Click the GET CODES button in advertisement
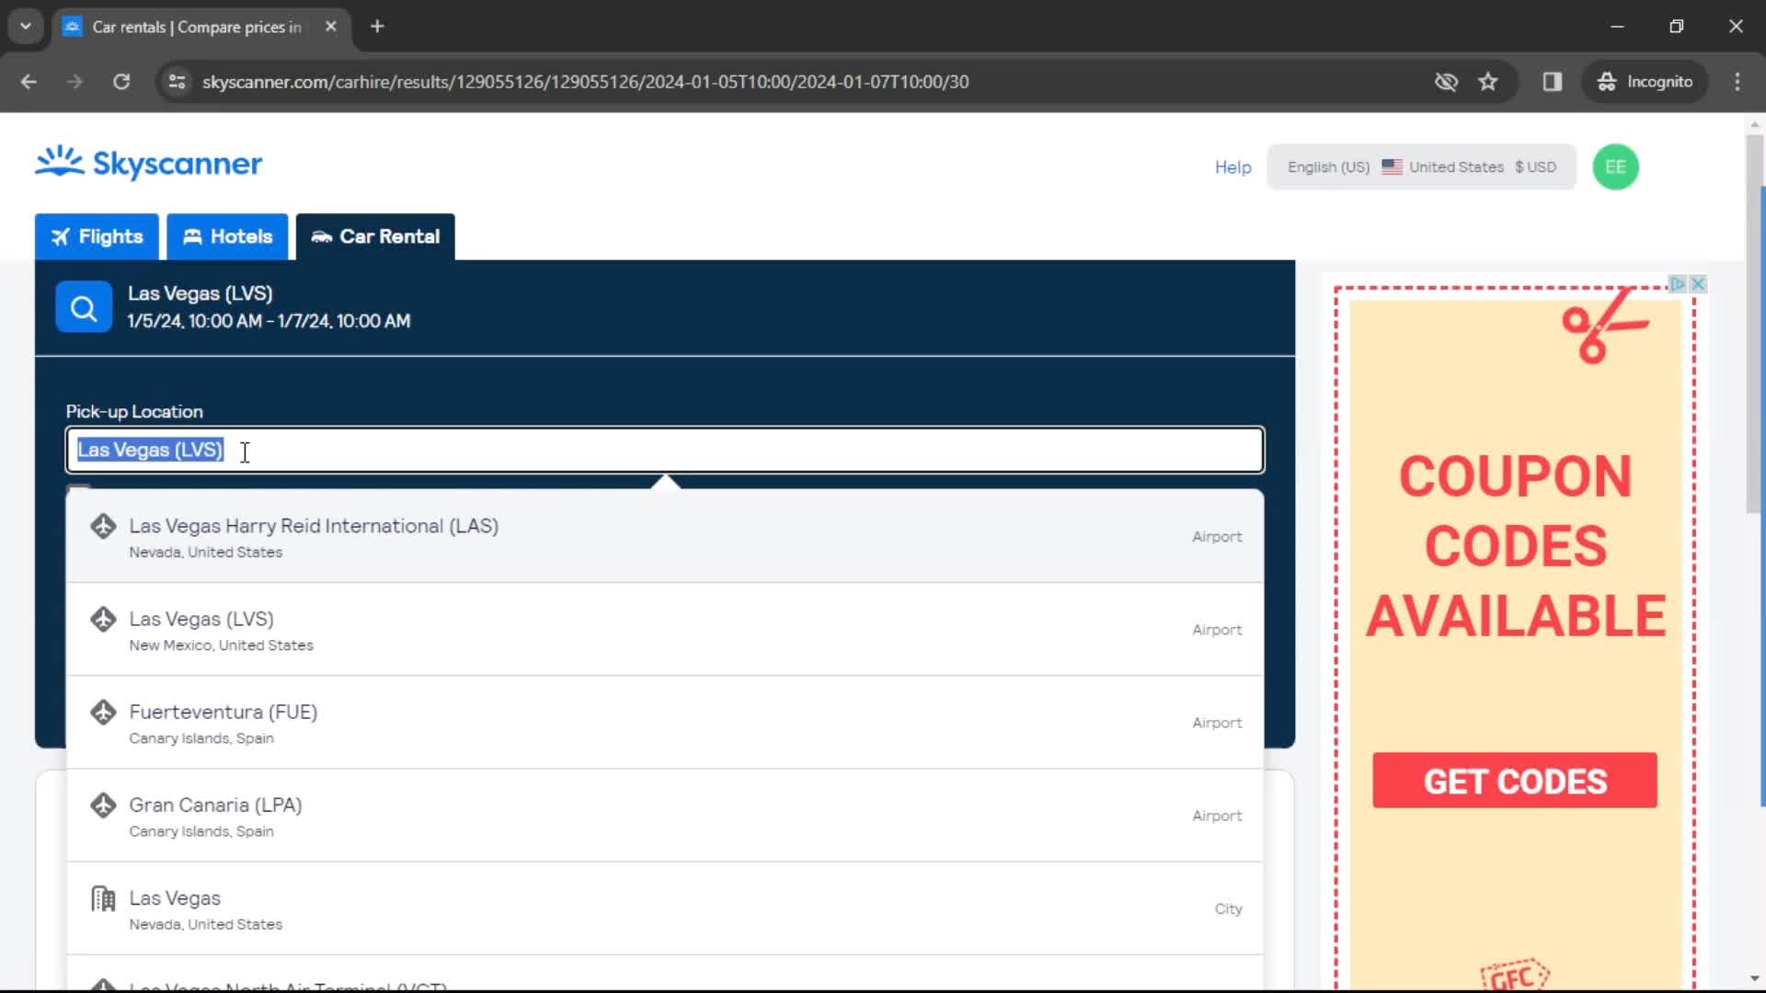 1514,781
